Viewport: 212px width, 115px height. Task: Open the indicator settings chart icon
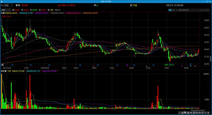pyautogui.click(x=182, y=113)
